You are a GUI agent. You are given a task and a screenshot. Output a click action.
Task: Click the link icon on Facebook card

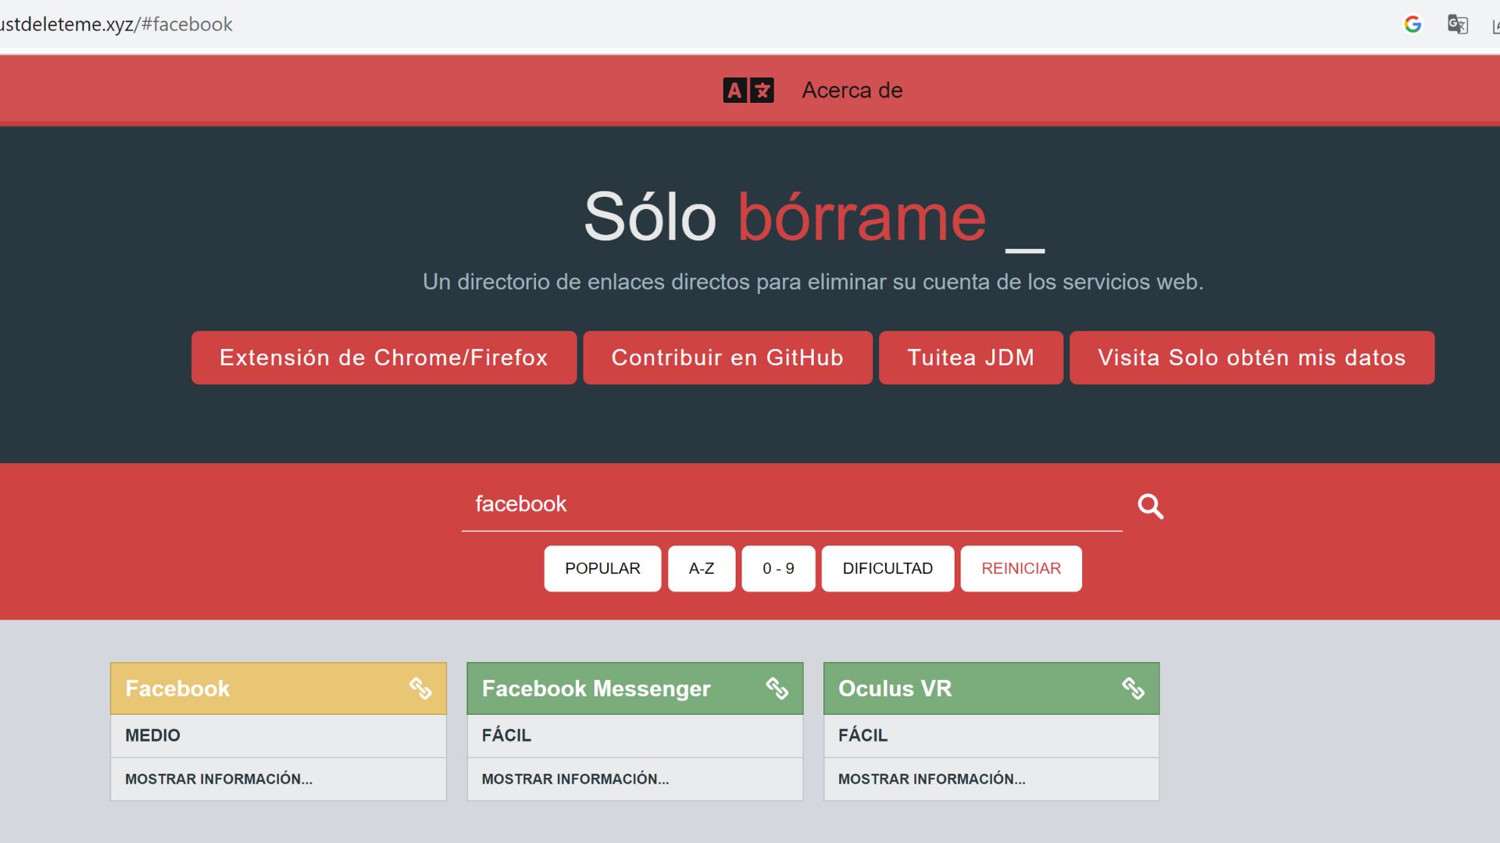[x=420, y=688]
